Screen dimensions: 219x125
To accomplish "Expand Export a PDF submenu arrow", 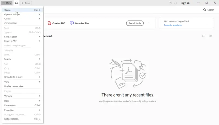I will [x=39, y=41].
